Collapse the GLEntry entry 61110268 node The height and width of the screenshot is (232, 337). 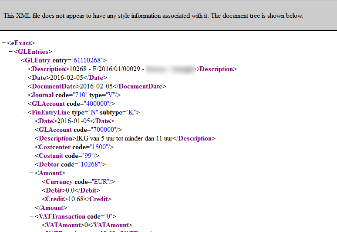[x=18, y=60]
